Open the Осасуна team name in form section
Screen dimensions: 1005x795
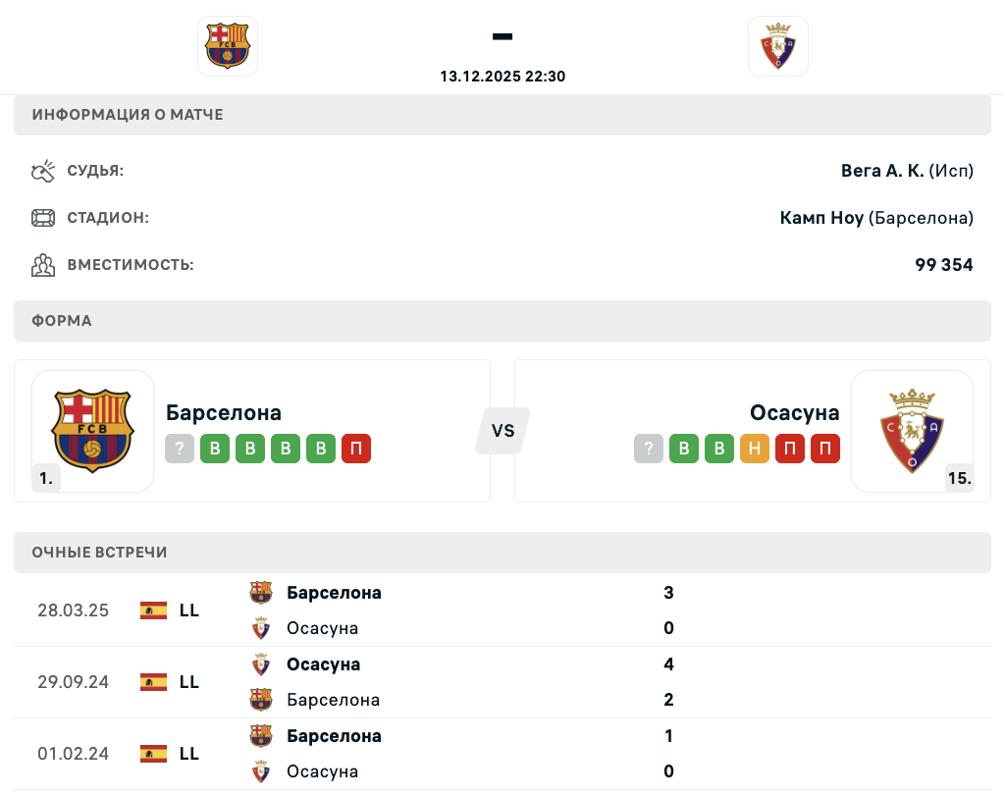(794, 412)
